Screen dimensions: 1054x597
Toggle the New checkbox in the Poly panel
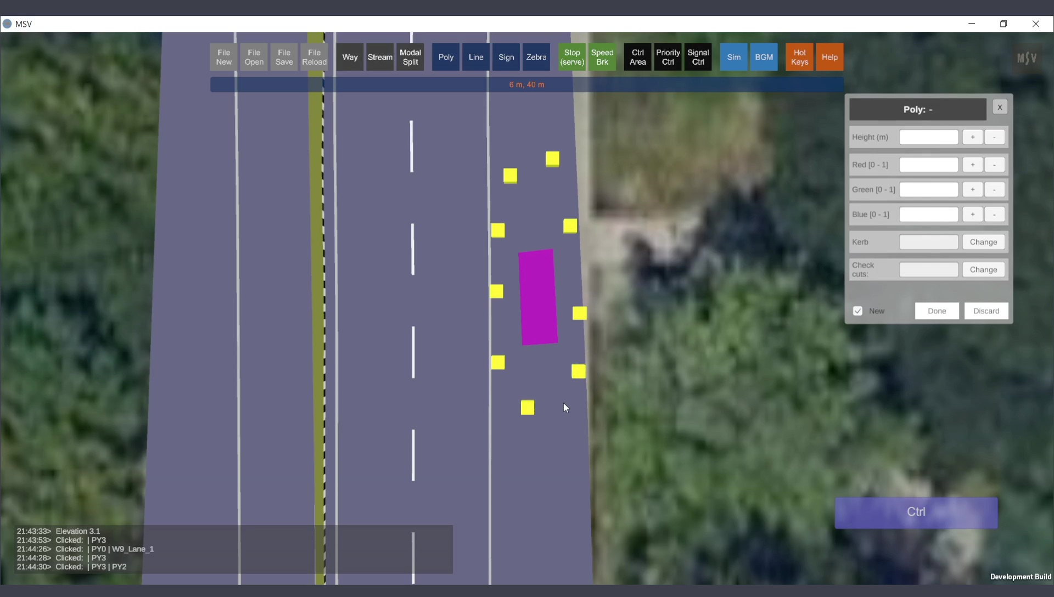click(857, 311)
